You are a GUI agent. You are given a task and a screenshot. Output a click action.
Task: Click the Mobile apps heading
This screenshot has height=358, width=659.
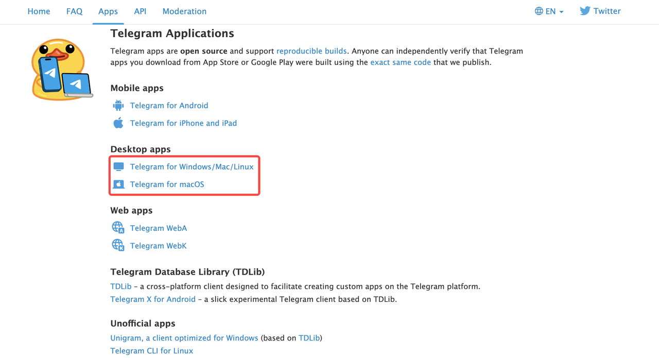coord(137,88)
